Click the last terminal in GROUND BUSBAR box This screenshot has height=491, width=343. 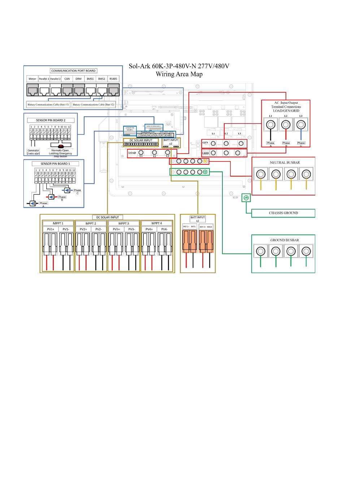point(306,251)
